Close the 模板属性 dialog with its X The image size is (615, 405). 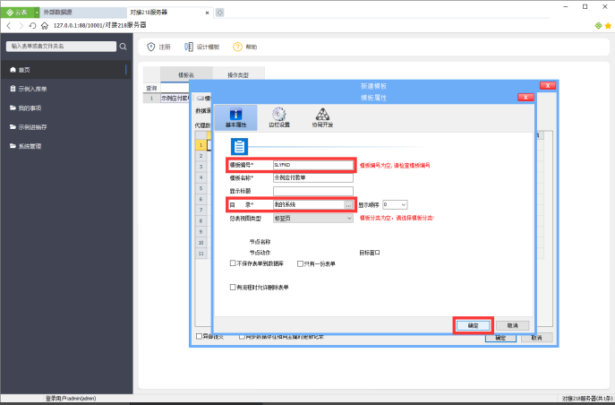(x=525, y=97)
